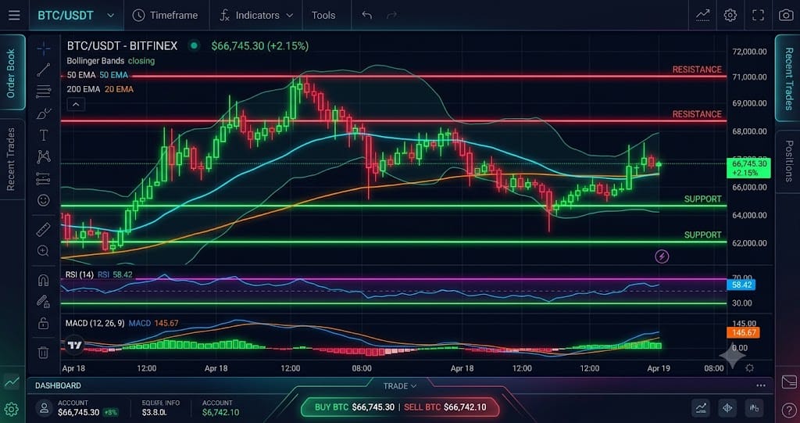800x423 pixels.
Task: Toggle lock all drawings padlock
Action: (44, 324)
